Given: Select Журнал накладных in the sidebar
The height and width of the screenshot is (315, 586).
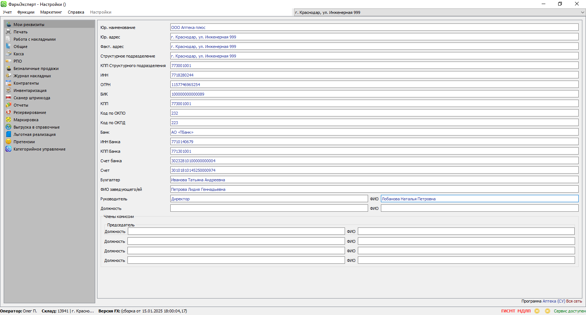Looking at the screenshot, I should (x=32, y=76).
